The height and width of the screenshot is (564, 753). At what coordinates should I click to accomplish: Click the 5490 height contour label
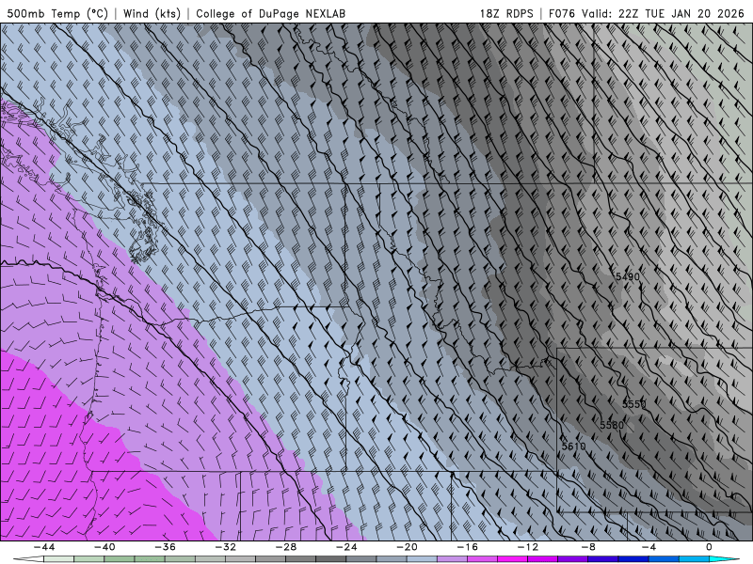click(628, 276)
